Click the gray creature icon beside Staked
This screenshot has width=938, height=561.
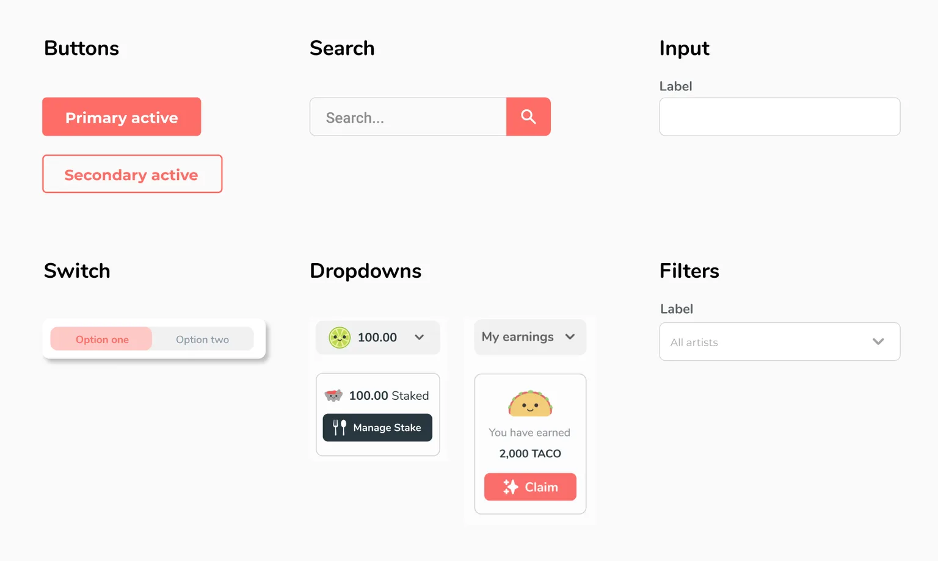[333, 396]
